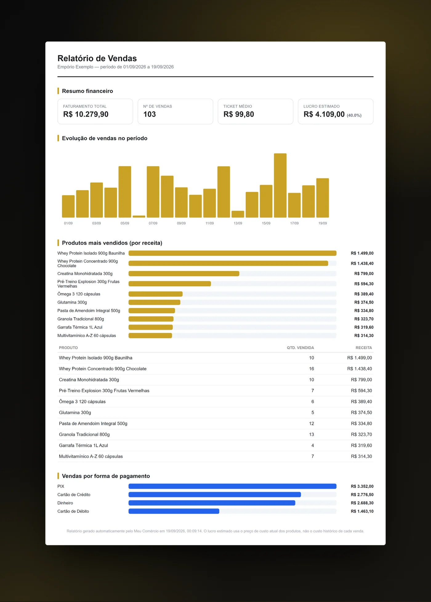This screenshot has height=602, width=431.
Task: Click the "QTD. VENDIDA" column header
Action: 300,348
